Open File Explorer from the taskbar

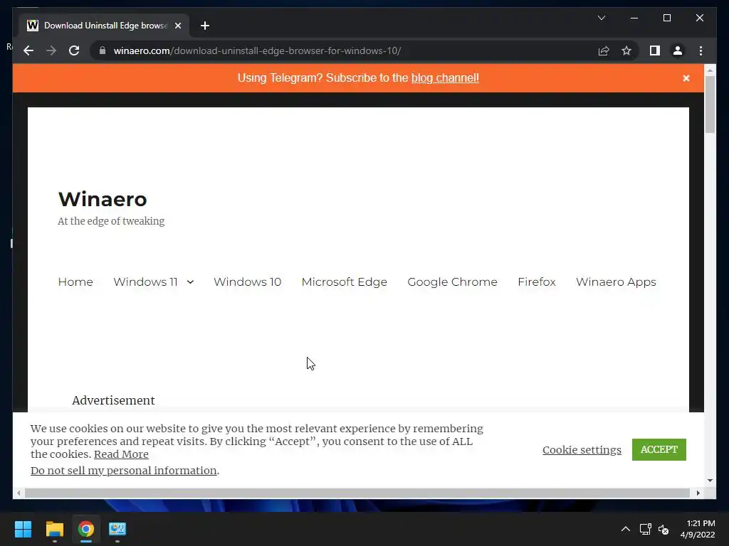[54, 529]
